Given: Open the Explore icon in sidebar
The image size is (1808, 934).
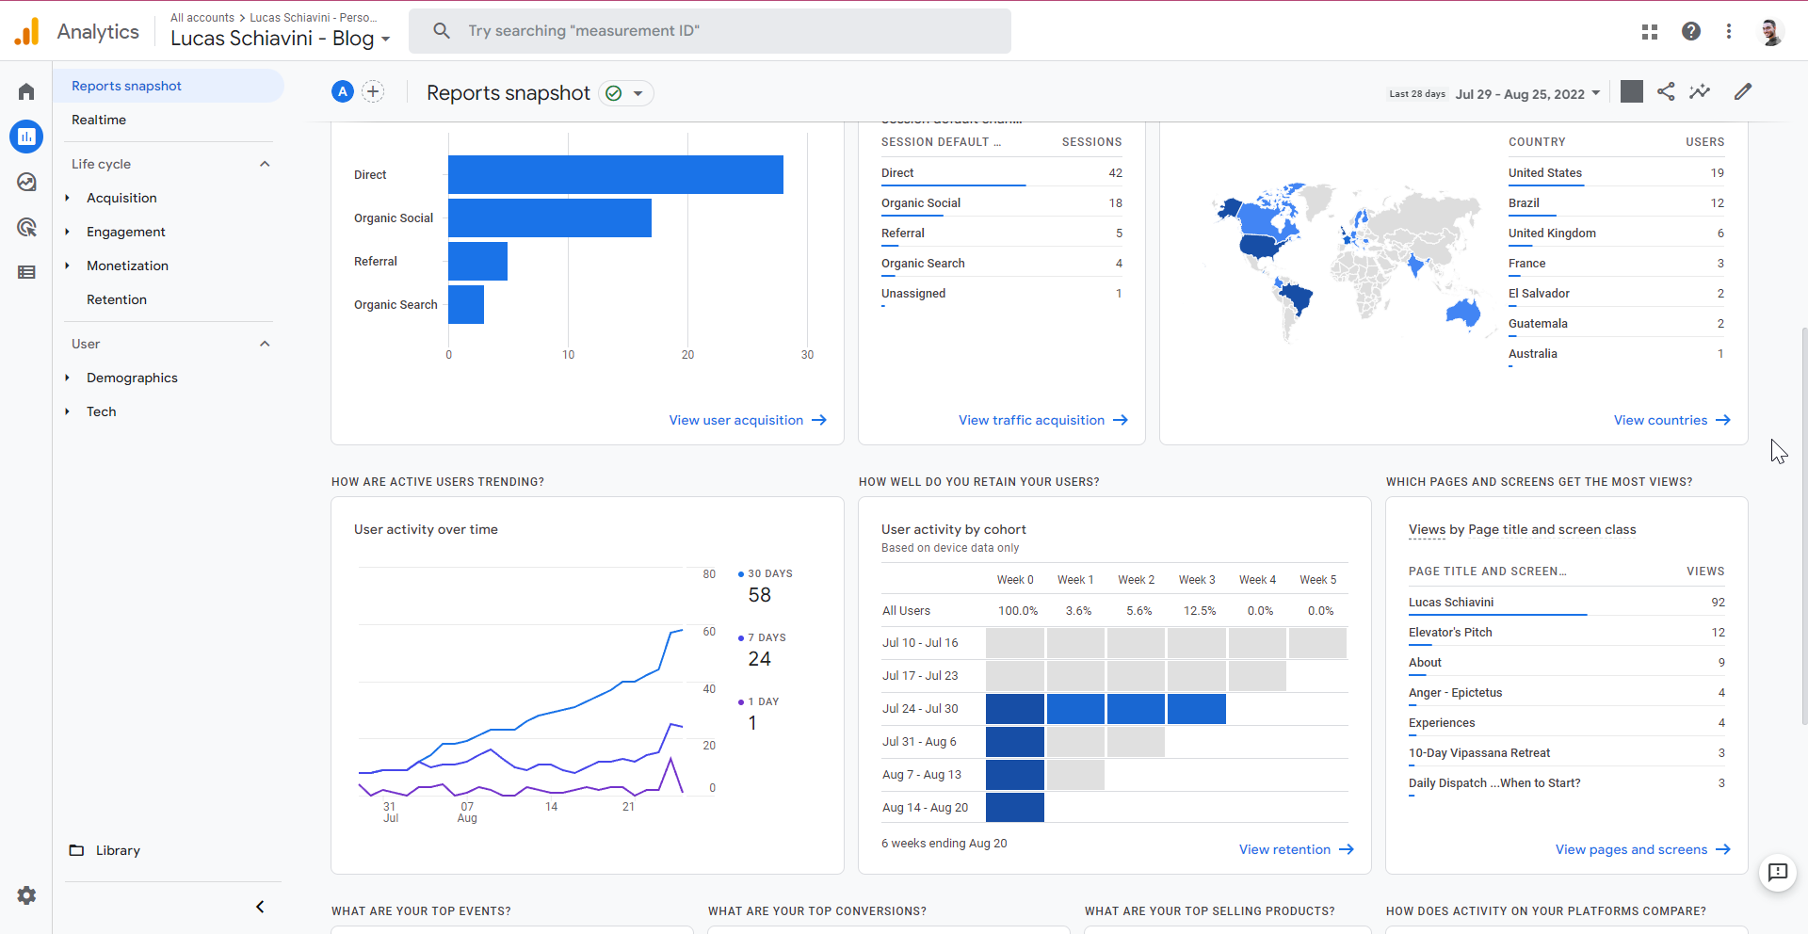Looking at the screenshot, I should point(26,182).
